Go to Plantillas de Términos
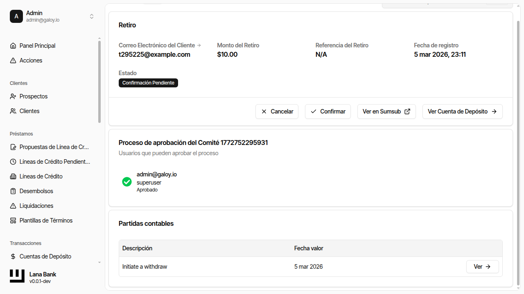The height and width of the screenshot is (294, 524). click(x=46, y=220)
